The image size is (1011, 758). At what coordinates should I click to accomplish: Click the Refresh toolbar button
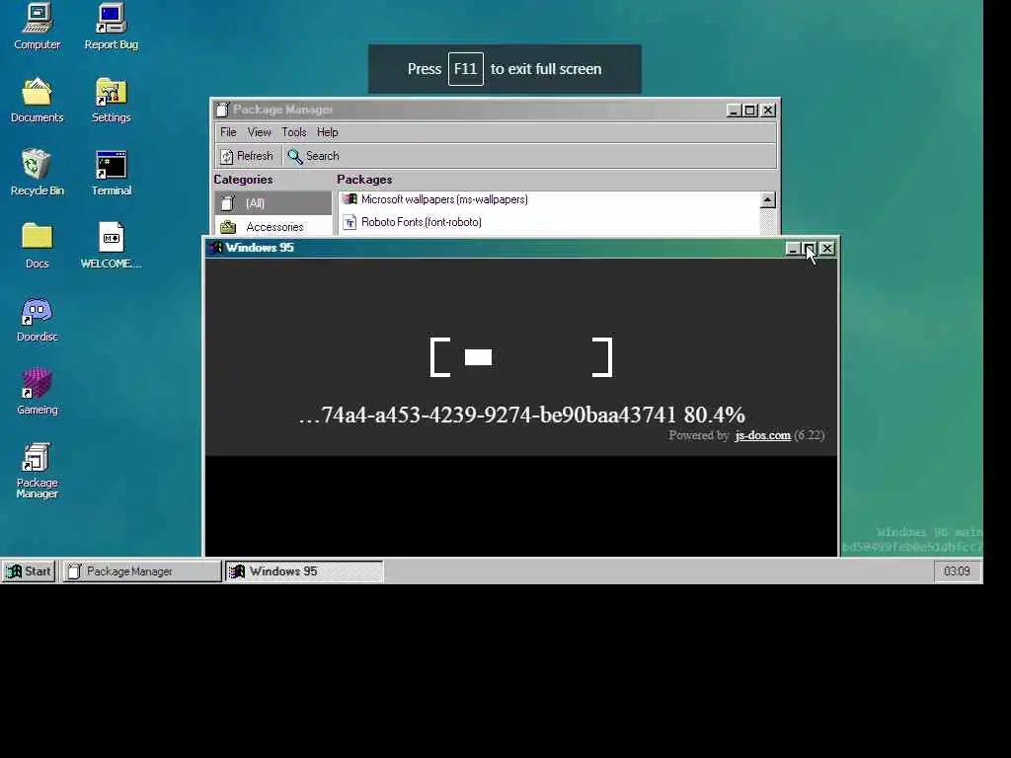247,156
